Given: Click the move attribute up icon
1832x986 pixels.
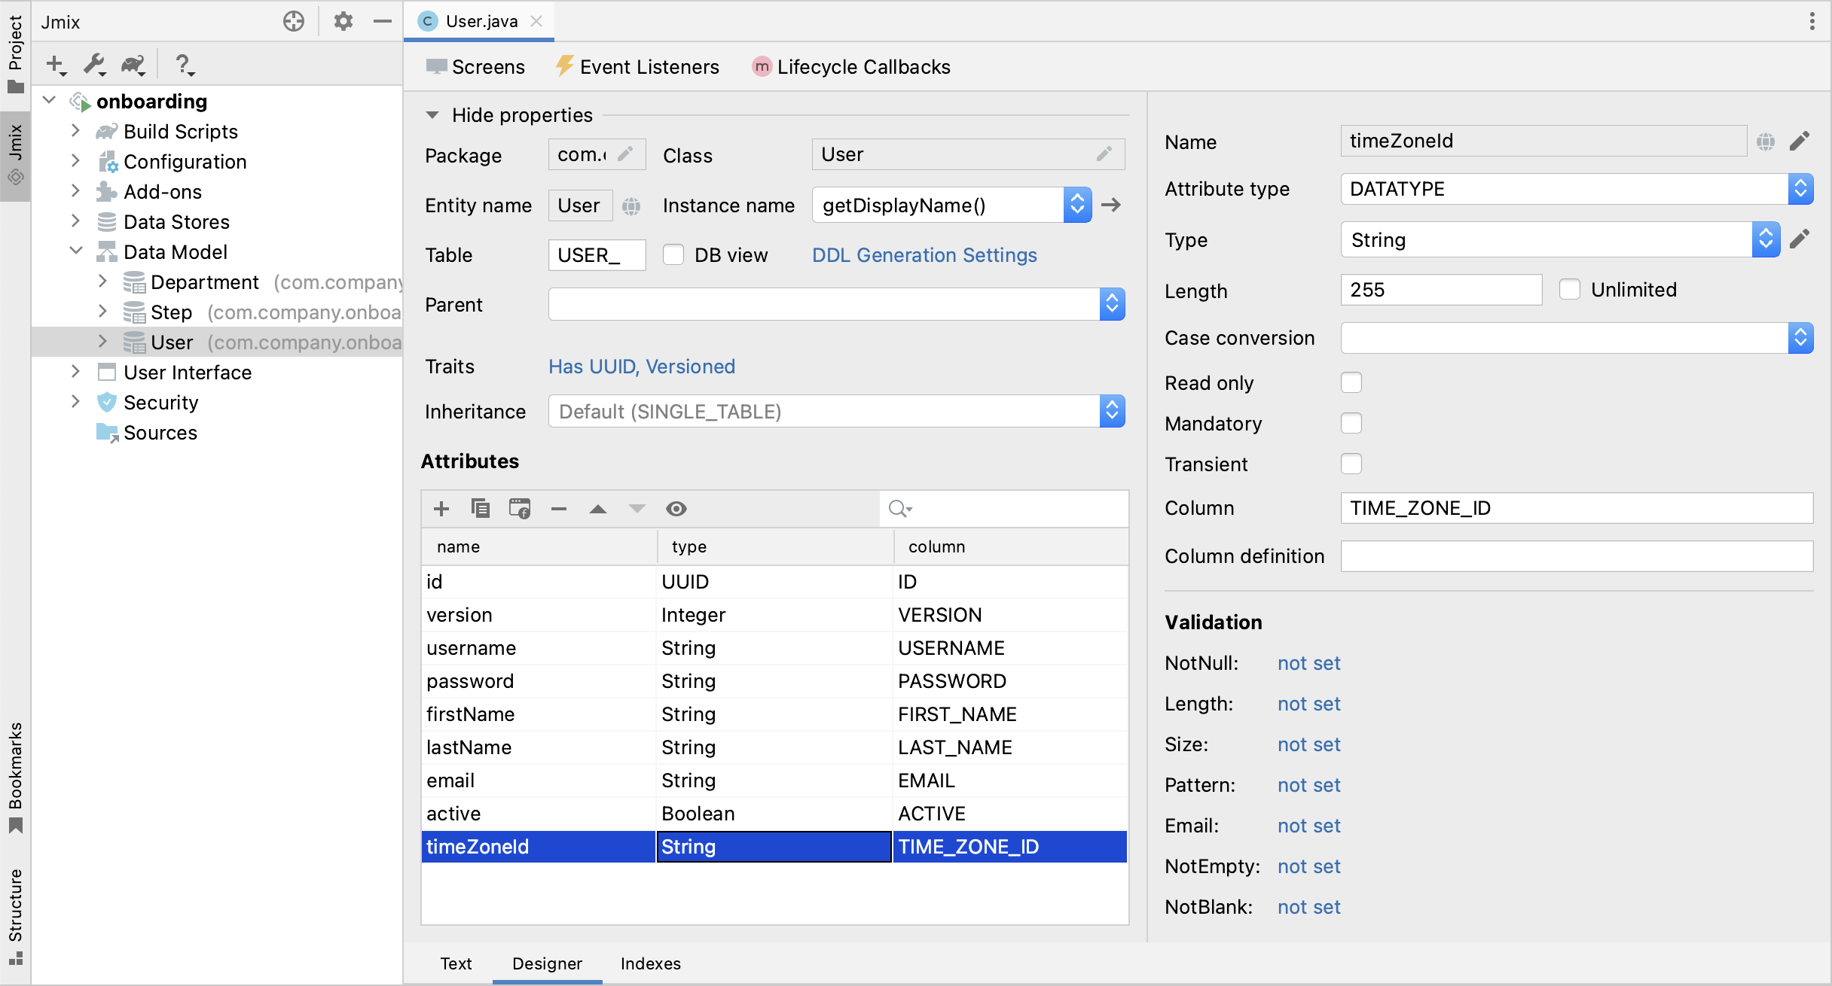Looking at the screenshot, I should [597, 507].
